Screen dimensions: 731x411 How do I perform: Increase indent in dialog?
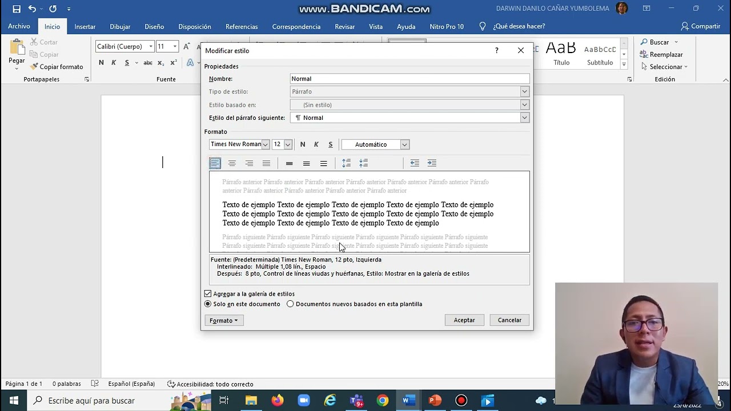point(432,163)
